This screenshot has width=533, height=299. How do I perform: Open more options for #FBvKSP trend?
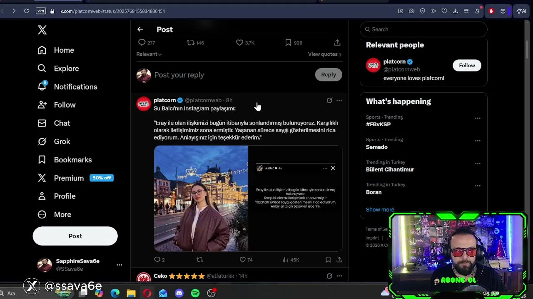point(478,118)
